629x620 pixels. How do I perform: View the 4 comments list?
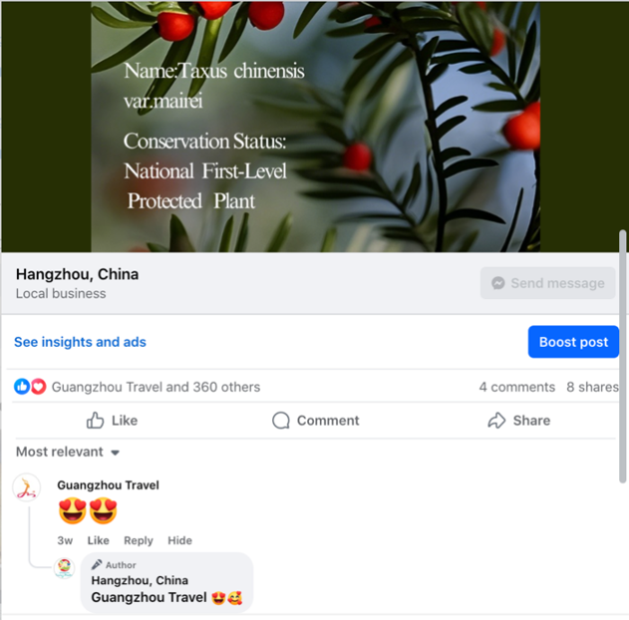517,387
